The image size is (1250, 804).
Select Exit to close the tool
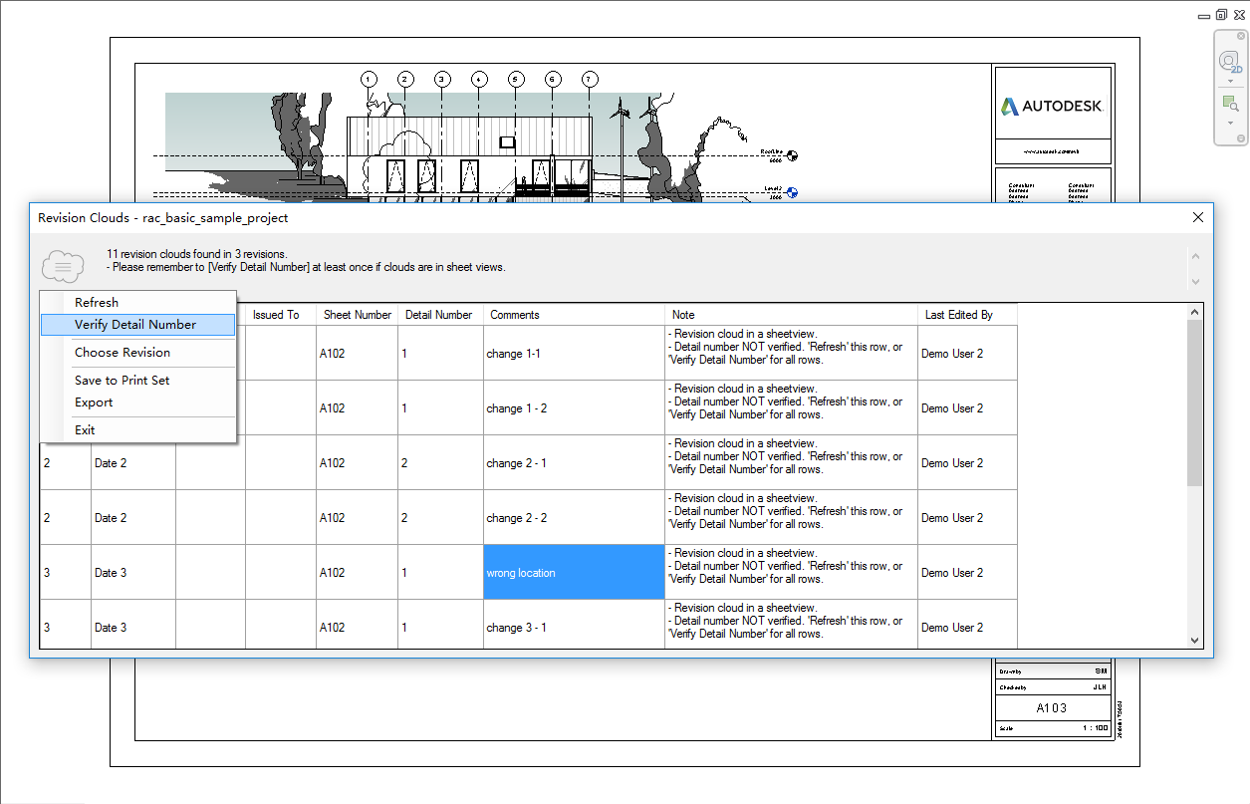coord(85,429)
